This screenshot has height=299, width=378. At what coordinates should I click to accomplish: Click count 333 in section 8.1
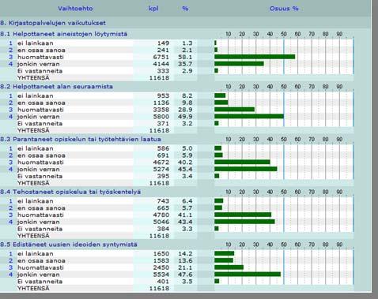pos(163,71)
